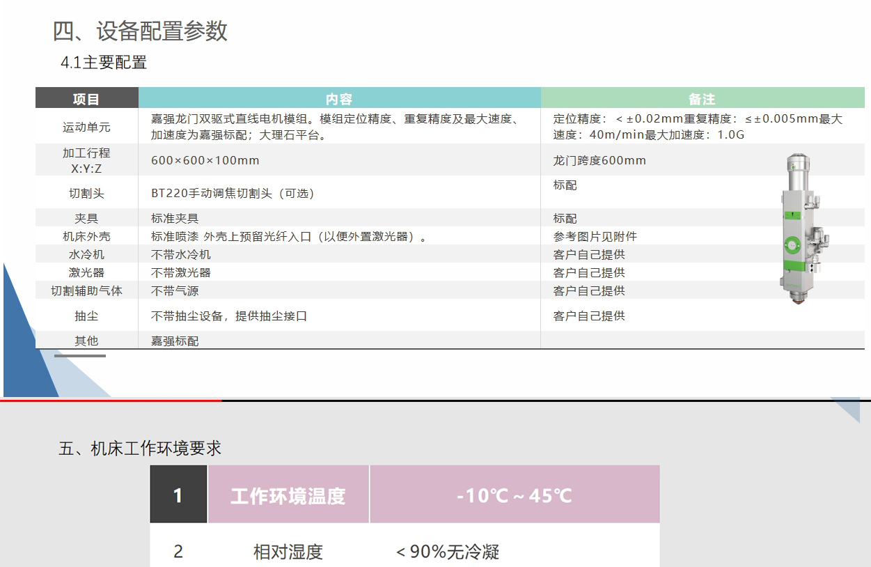Click the 4.1主要配置 subheading
The height and width of the screenshot is (567, 871).
coord(104,63)
